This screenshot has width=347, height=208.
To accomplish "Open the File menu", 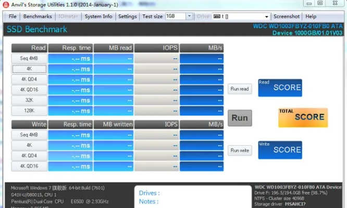I will pyautogui.click(x=13, y=17).
